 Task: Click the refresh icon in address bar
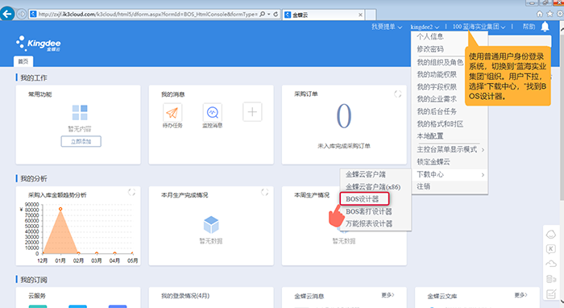point(276,14)
